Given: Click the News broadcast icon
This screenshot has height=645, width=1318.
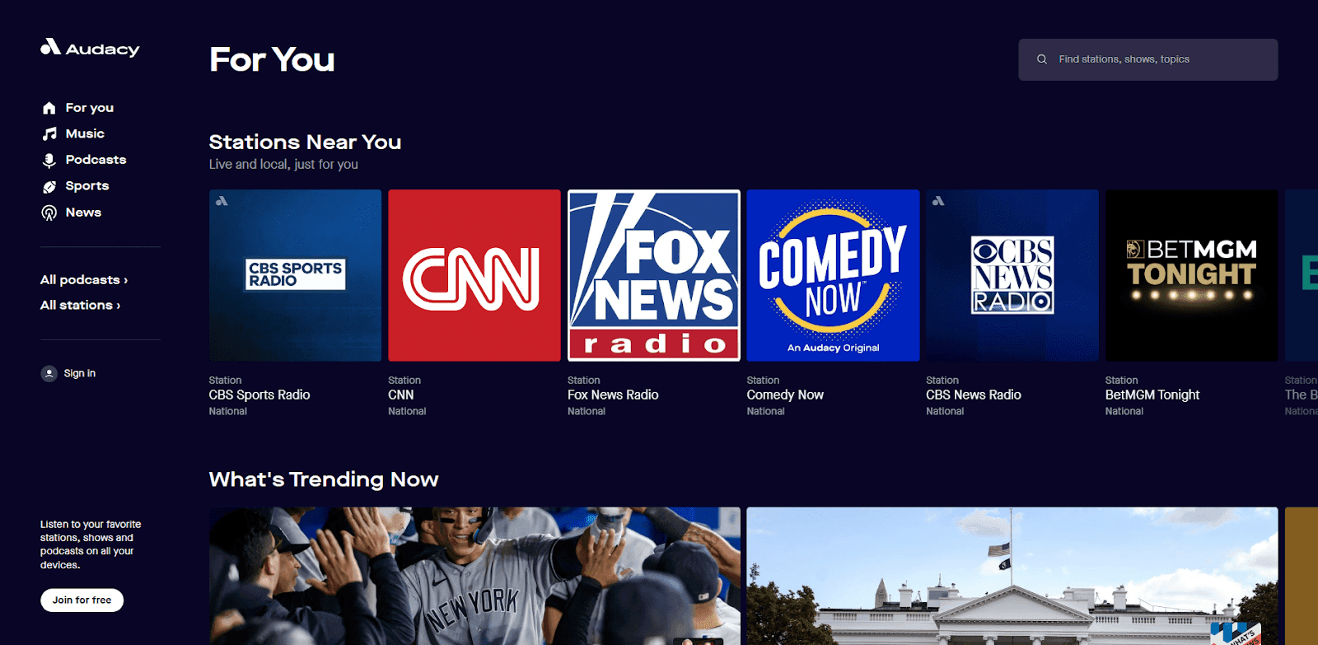Looking at the screenshot, I should 49,213.
